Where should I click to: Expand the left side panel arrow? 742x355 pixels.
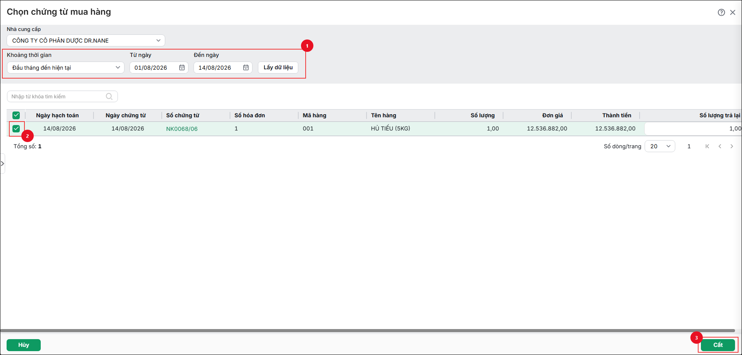(x=2, y=164)
